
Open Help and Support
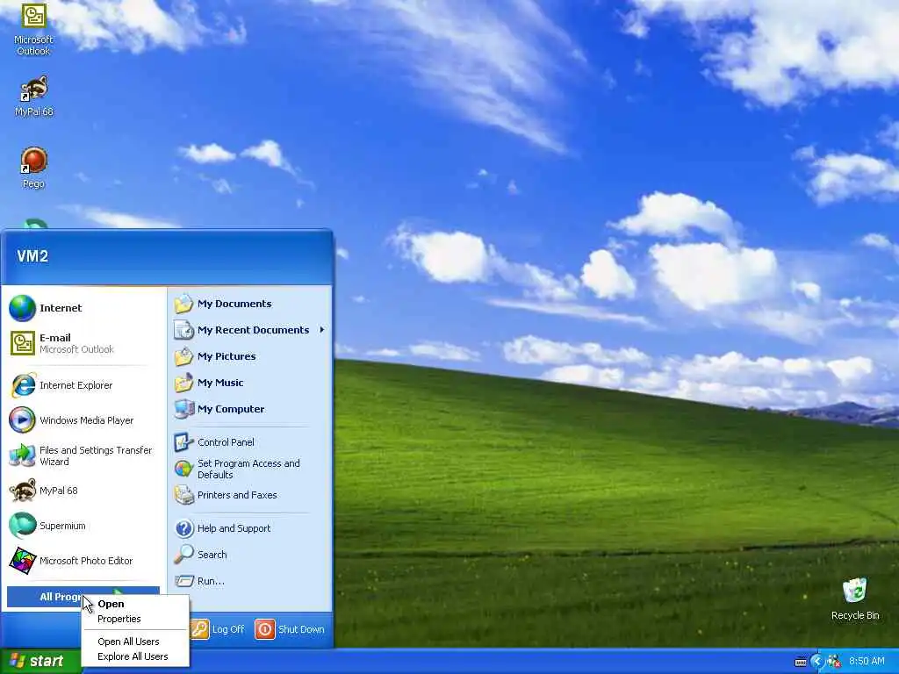pyautogui.click(x=249, y=528)
